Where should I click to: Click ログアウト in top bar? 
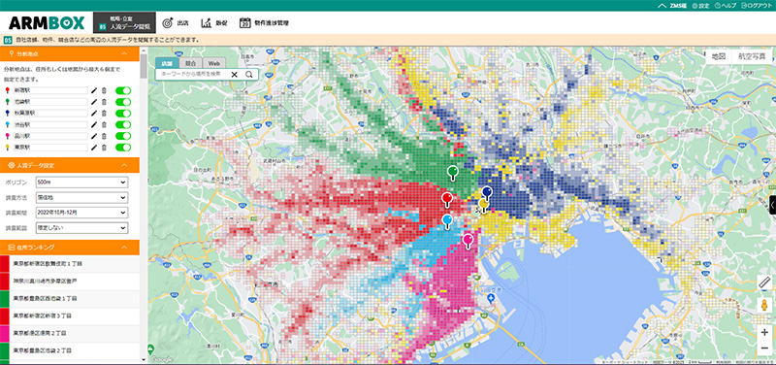click(757, 6)
